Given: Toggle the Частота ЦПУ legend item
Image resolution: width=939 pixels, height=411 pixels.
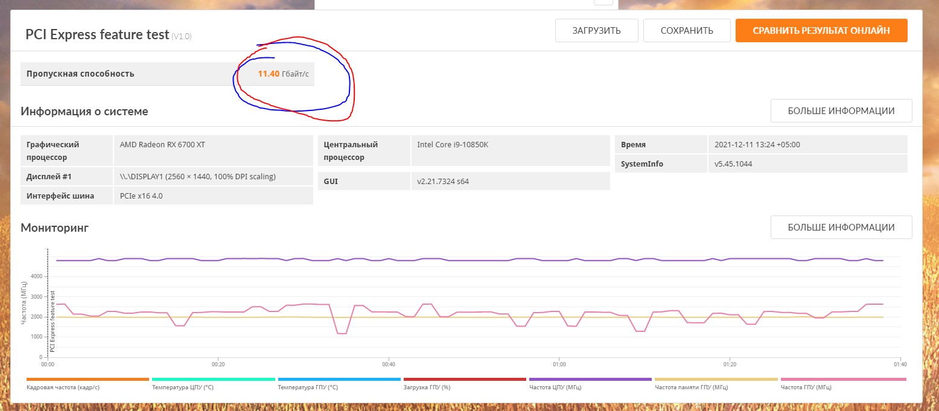Looking at the screenshot, I should pos(590,384).
